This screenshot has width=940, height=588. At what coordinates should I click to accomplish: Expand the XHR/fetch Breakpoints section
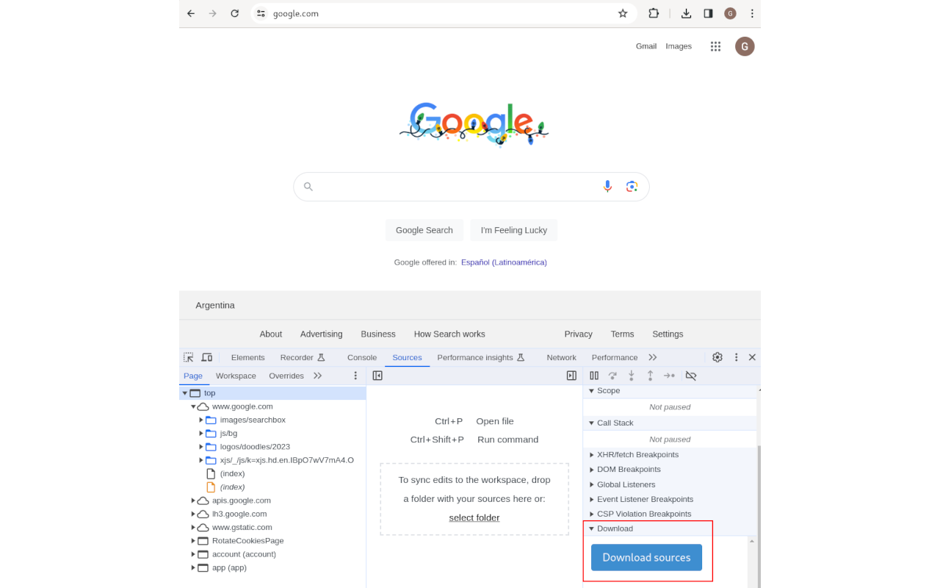tap(593, 454)
